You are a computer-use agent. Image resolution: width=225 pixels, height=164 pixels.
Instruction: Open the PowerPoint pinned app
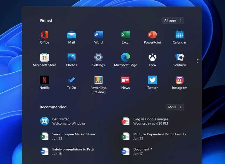(x=152, y=37)
